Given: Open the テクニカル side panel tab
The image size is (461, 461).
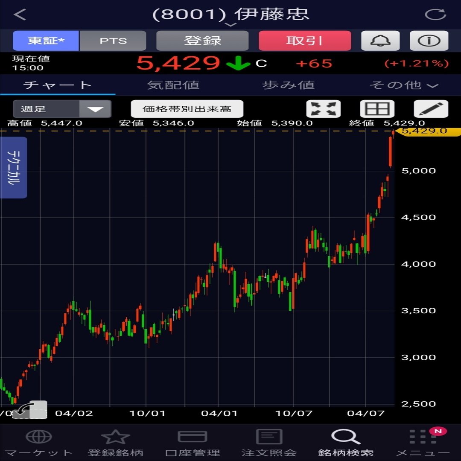Looking at the screenshot, I should point(14,168).
